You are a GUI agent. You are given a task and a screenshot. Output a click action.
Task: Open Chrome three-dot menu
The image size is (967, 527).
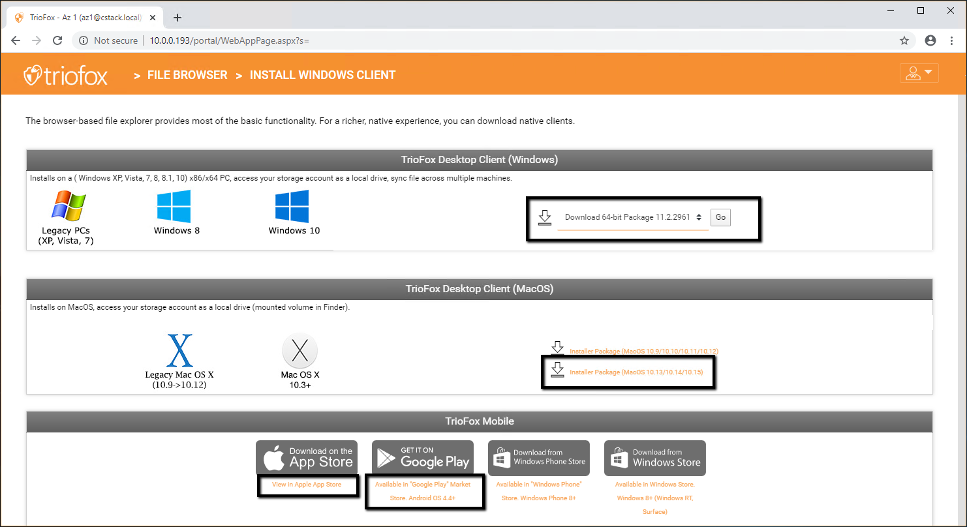pyautogui.click(x=952, y=40)
